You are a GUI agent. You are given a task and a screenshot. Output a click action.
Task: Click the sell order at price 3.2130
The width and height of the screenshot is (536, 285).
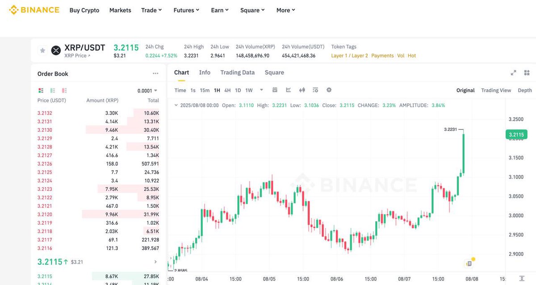[98, 130]
